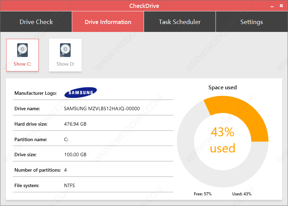Click the 43% used center label
Screen dimensions: 288x206
223,140
